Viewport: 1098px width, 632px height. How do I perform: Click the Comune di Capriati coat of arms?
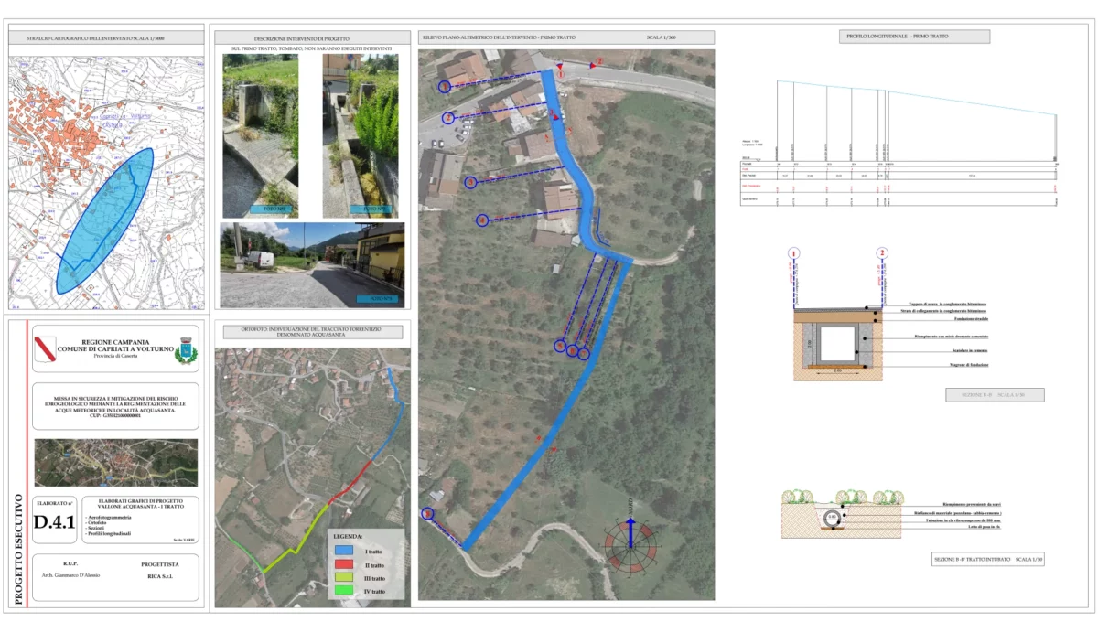point(185,348)
